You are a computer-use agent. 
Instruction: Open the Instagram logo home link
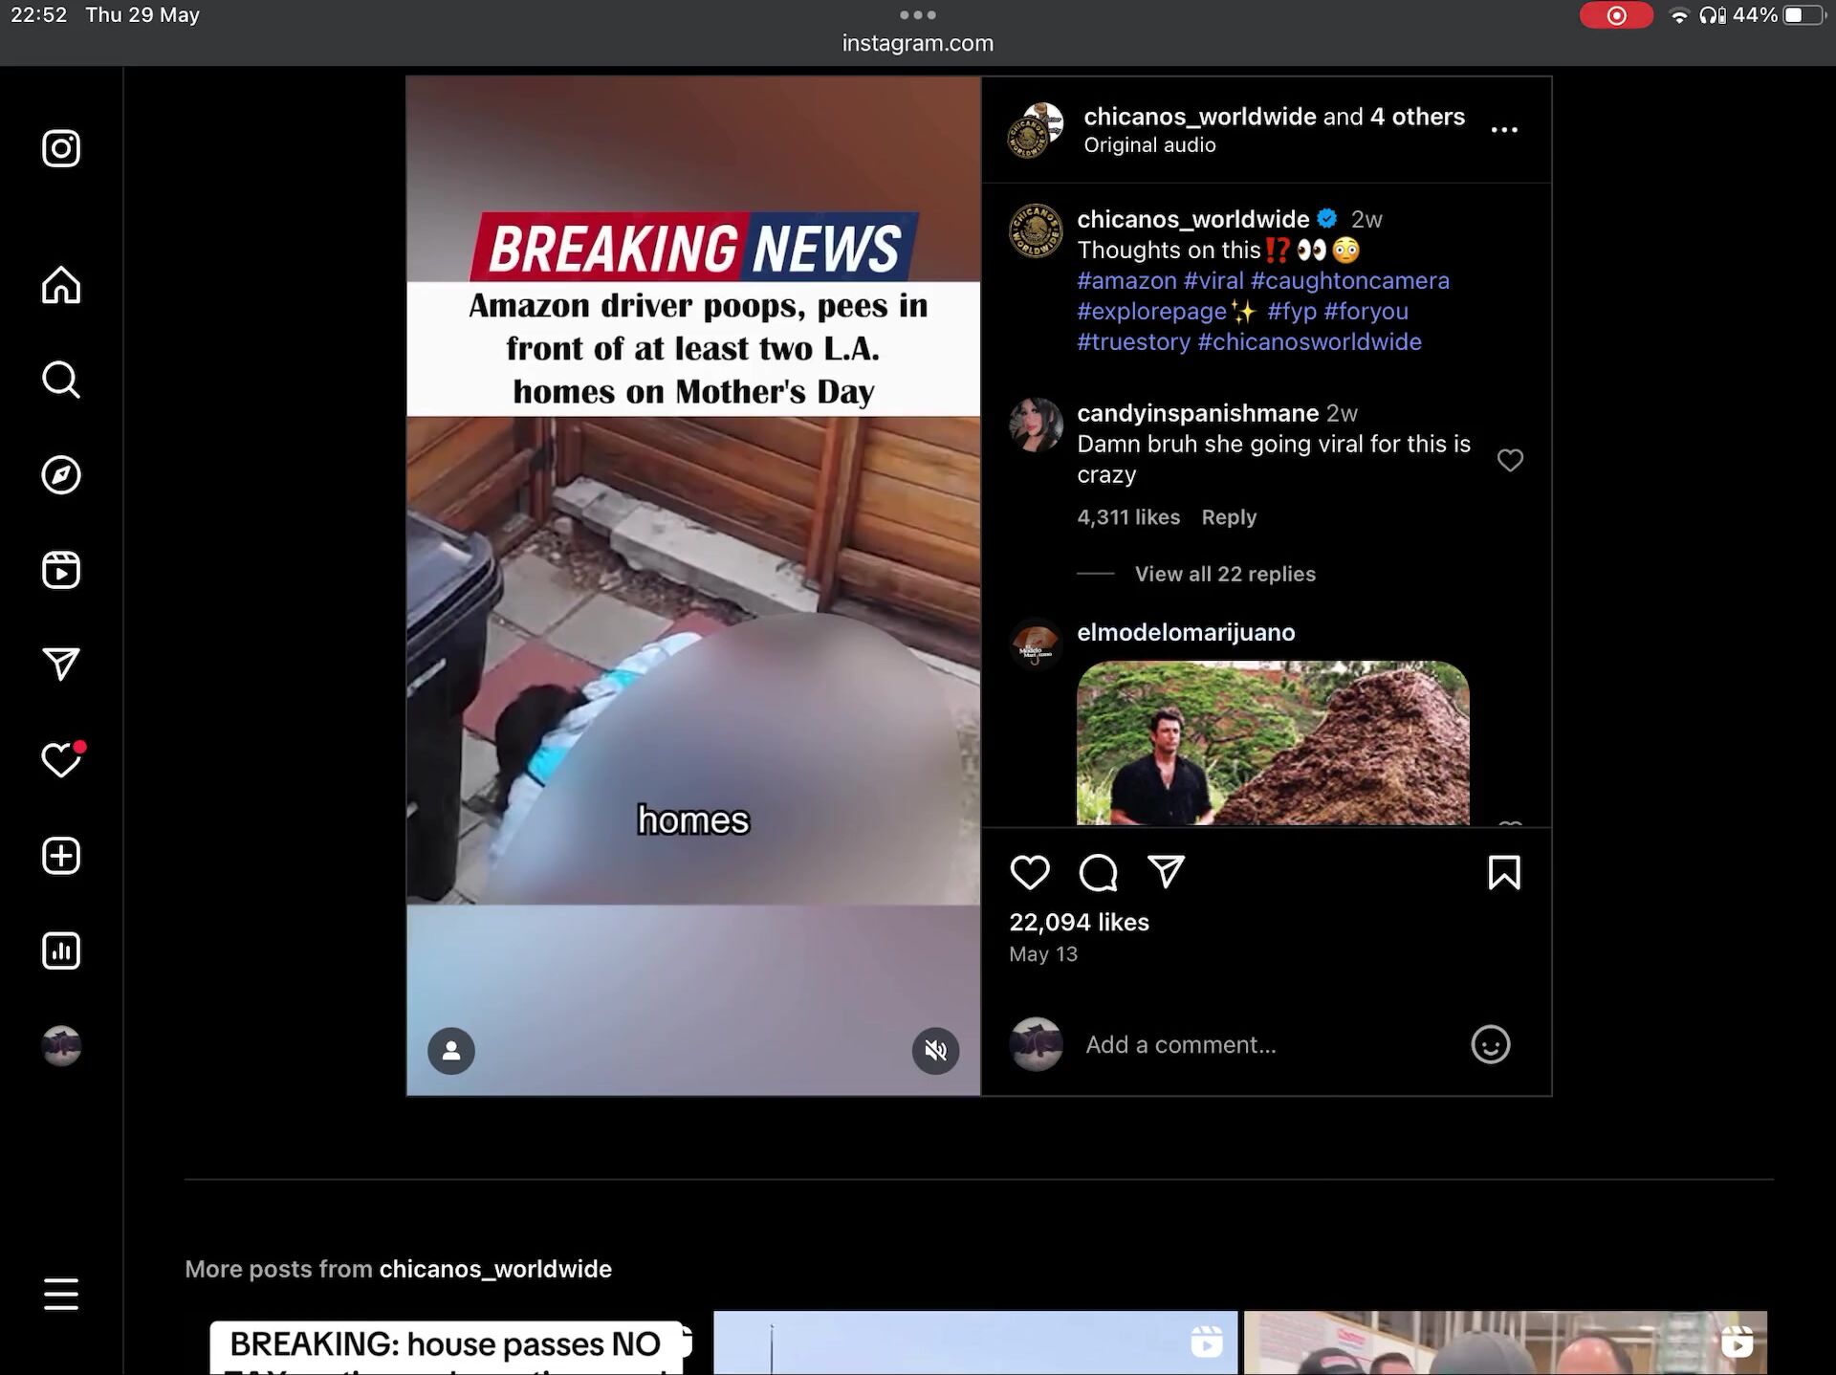tap(61, 148)
